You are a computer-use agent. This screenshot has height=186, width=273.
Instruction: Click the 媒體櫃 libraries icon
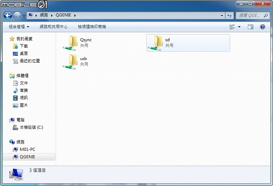[x=12, y=76]
